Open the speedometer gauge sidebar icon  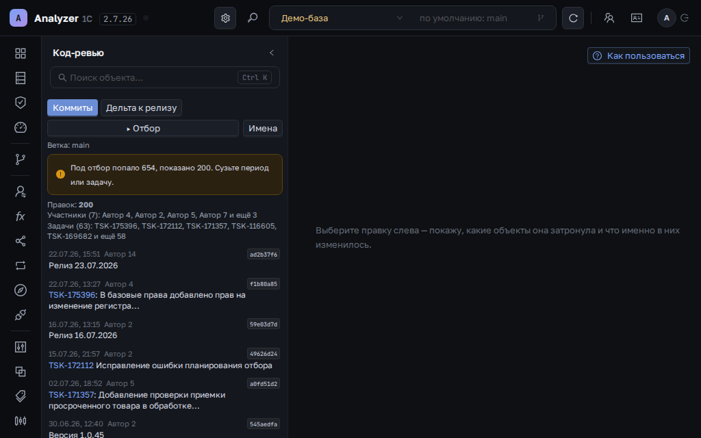point(21,127)
